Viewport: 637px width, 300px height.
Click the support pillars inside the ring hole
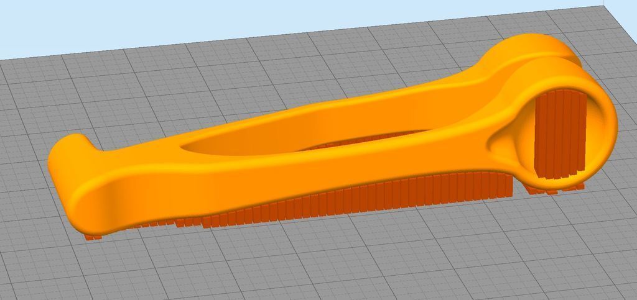click(x=560, y=134)
